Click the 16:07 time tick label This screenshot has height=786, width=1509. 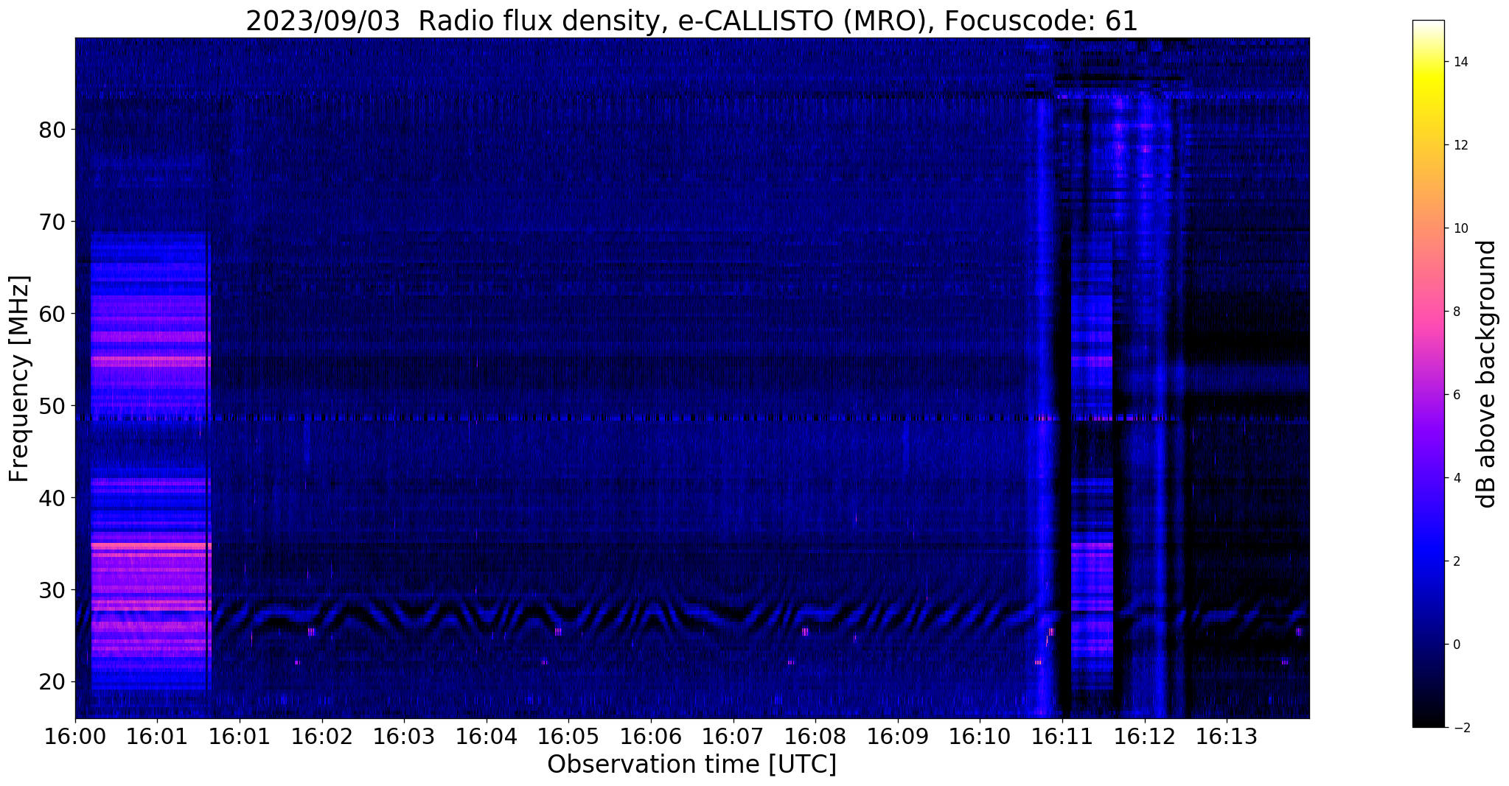tap(733, 736)
